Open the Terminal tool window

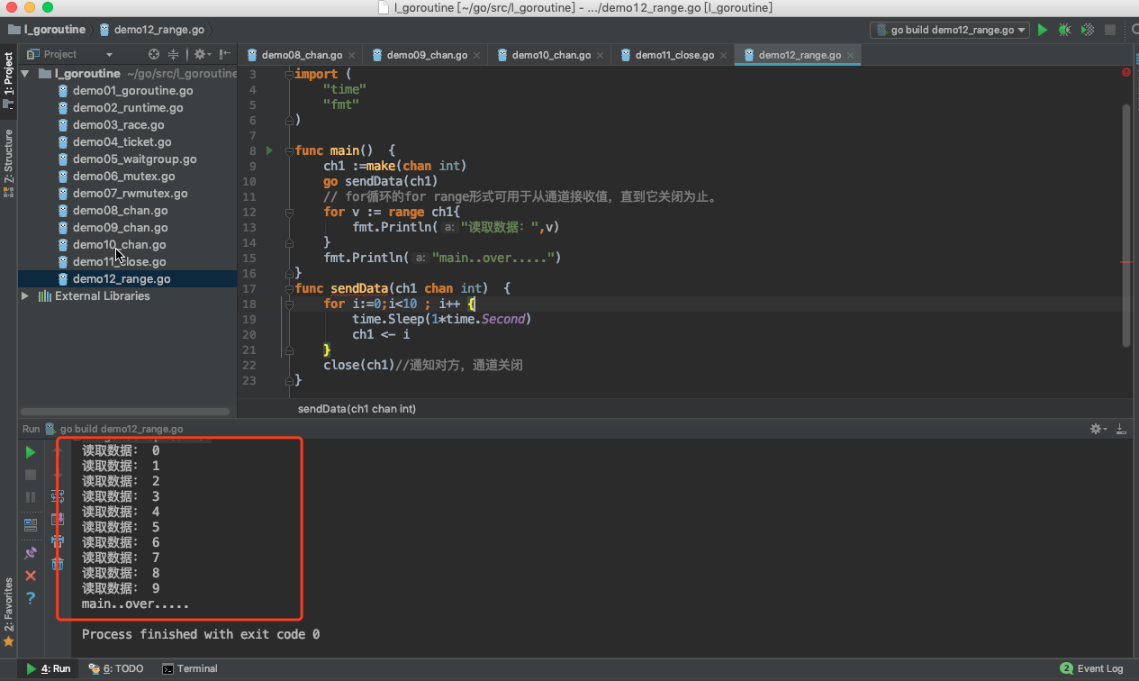190,668
